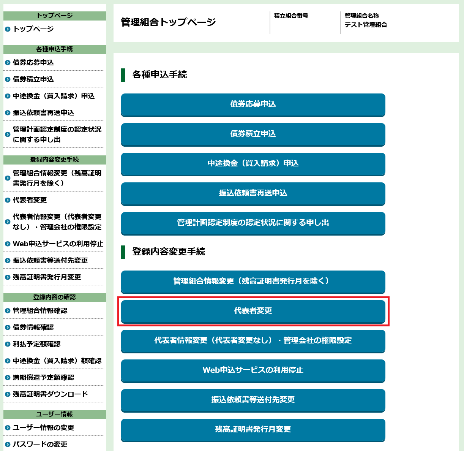The height and width of the screenshot is (451, 464).
Task: Open 債券情報確認 in the sidebar
Action: 33,327
